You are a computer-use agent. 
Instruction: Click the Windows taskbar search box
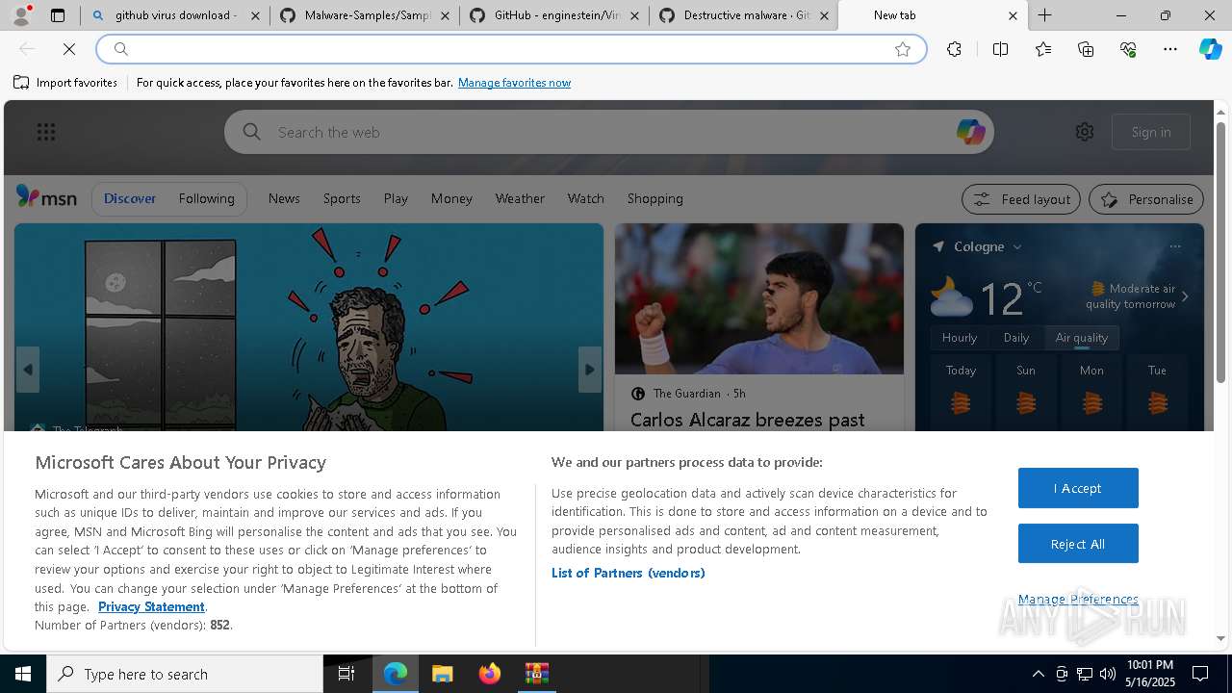185,674
